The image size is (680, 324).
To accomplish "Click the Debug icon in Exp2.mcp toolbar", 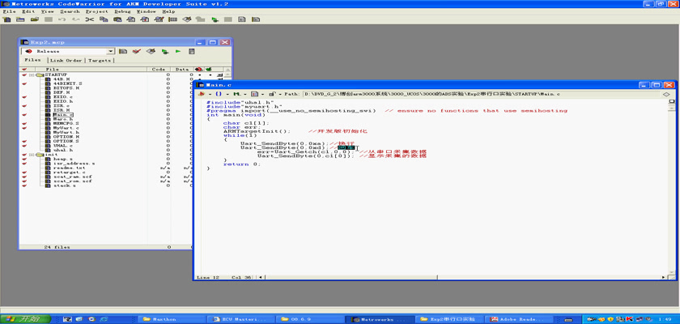I will pyautogui.click(x=164, y=51).
